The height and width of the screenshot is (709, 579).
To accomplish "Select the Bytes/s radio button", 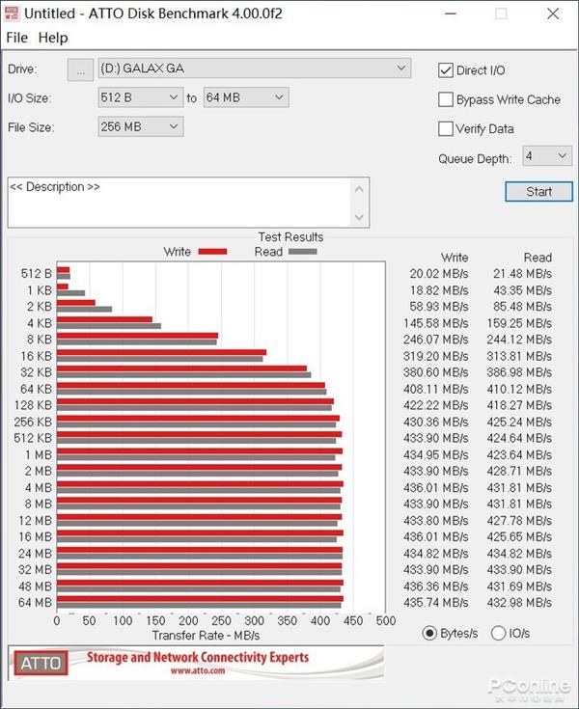I will (x=429, y=633).
